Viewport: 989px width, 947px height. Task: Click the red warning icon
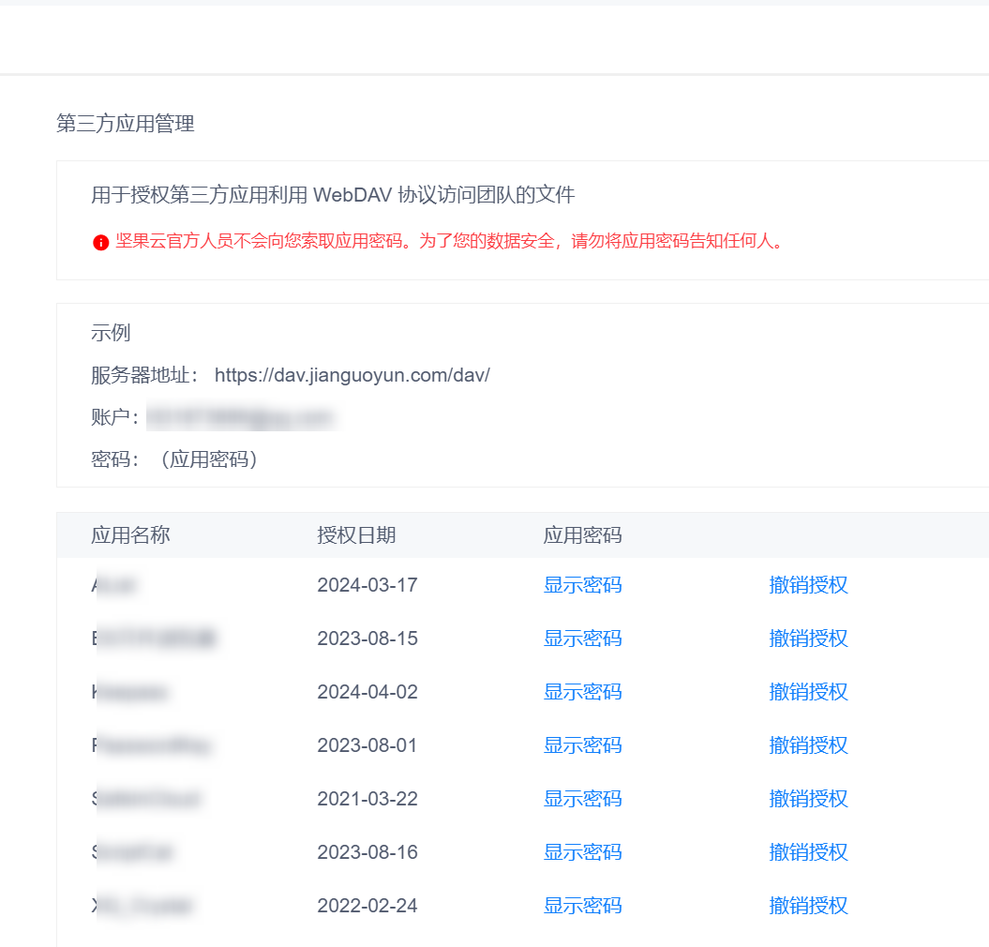(x=101, y=242)
